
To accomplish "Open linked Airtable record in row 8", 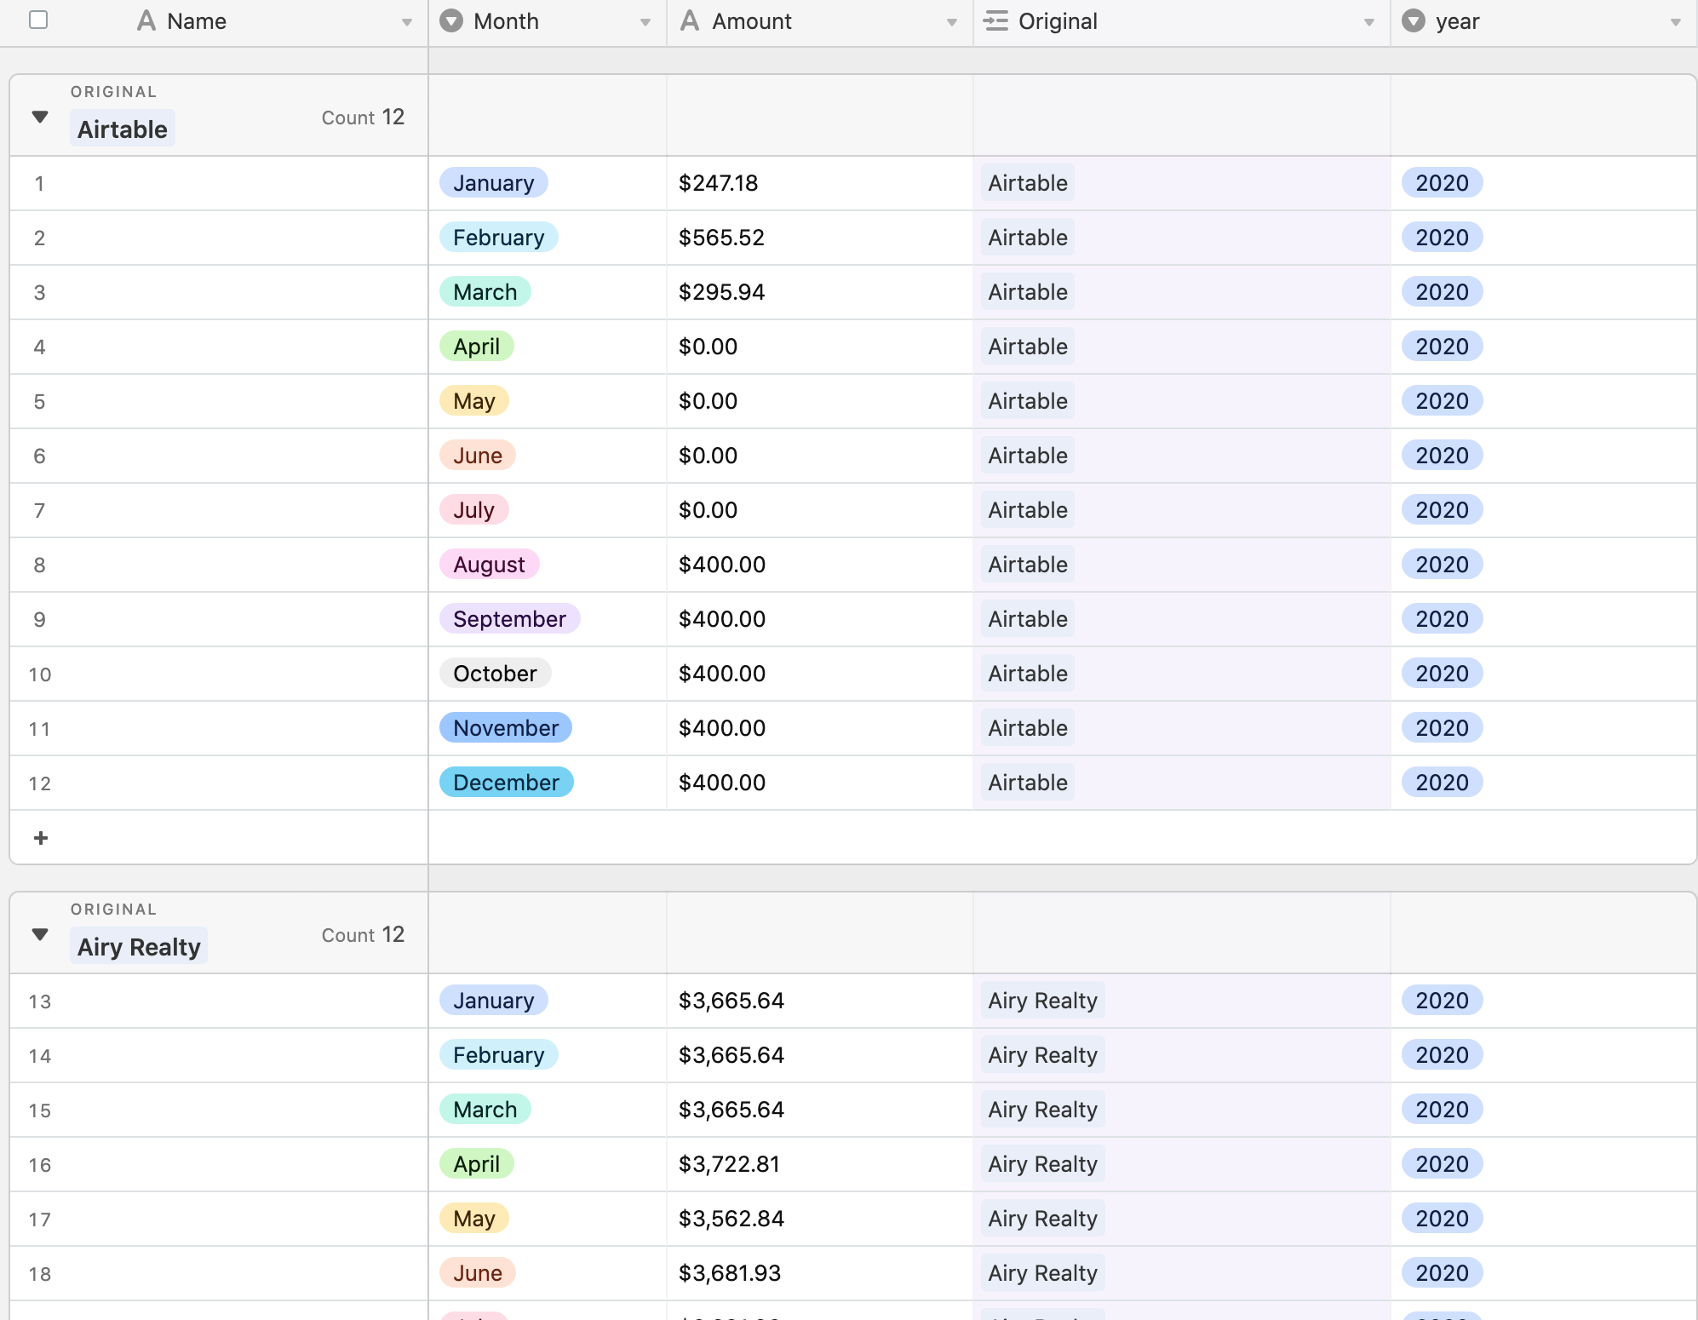I will (x=1028, y=564).
